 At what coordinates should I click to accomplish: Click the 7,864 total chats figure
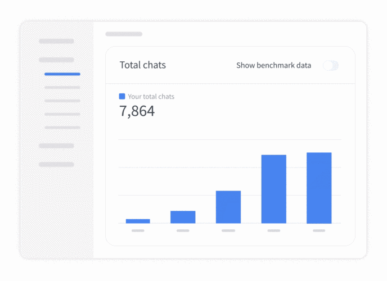[137, 111]
